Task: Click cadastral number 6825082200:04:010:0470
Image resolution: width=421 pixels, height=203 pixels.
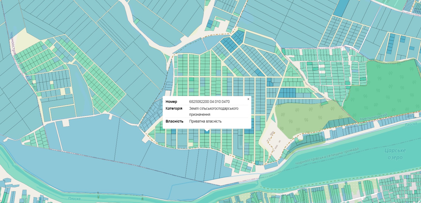Action: (x=209, y=101)
